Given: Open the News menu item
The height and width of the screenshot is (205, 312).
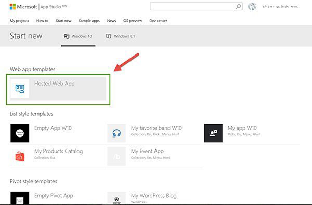Looking at the screenshot, I should 111,21.
